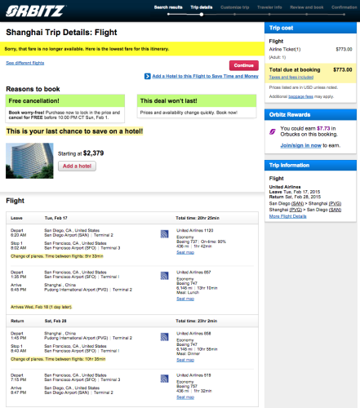Viewport: 360px width, 408px height.
Task: Click the Airline Ticket(1) line item
Action: pos(285,49)
